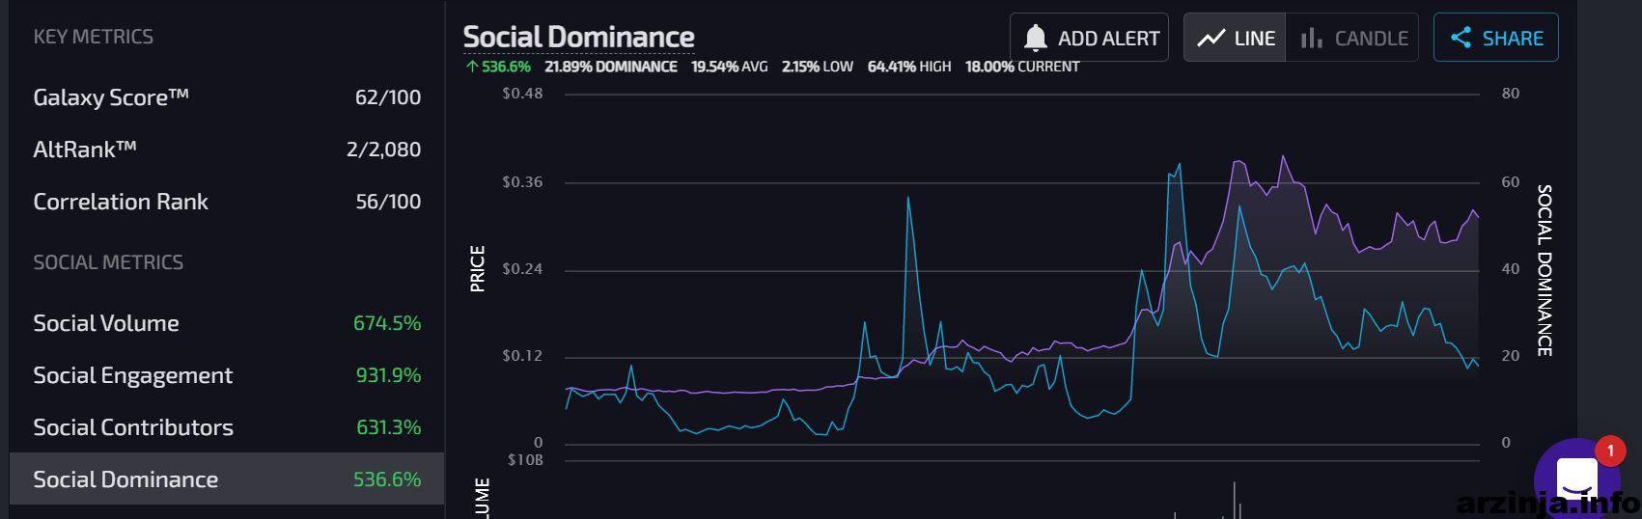Open the chat widget bubble
1642x519 pixels.
[x=1578, y=479]
